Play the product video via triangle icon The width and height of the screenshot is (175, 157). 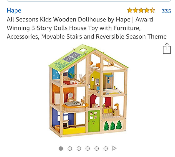[114, 148]
